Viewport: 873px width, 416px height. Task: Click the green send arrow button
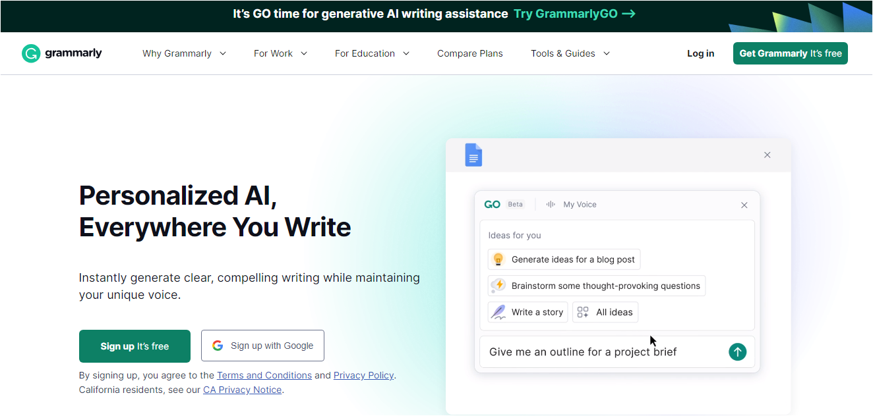pos(737,352)
